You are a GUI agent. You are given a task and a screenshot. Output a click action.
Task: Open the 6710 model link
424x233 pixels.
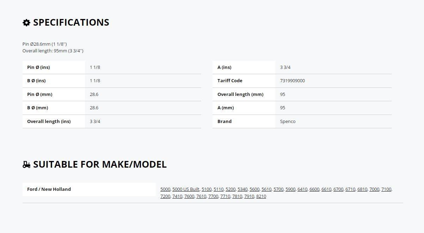pos(350,189)
